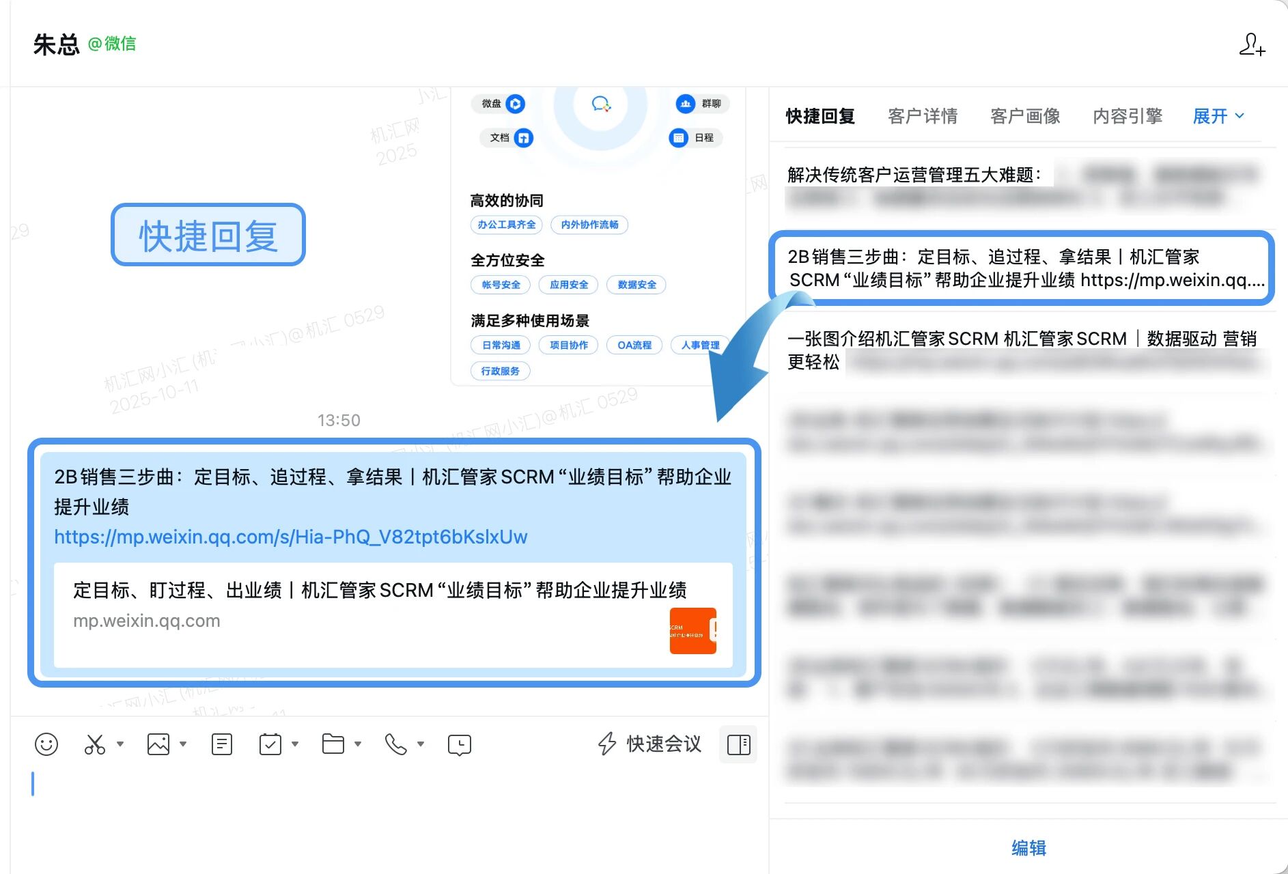The image size is (1288, 874).
Task: Open dropdown arrow next to phone icon
Action: 421,744
